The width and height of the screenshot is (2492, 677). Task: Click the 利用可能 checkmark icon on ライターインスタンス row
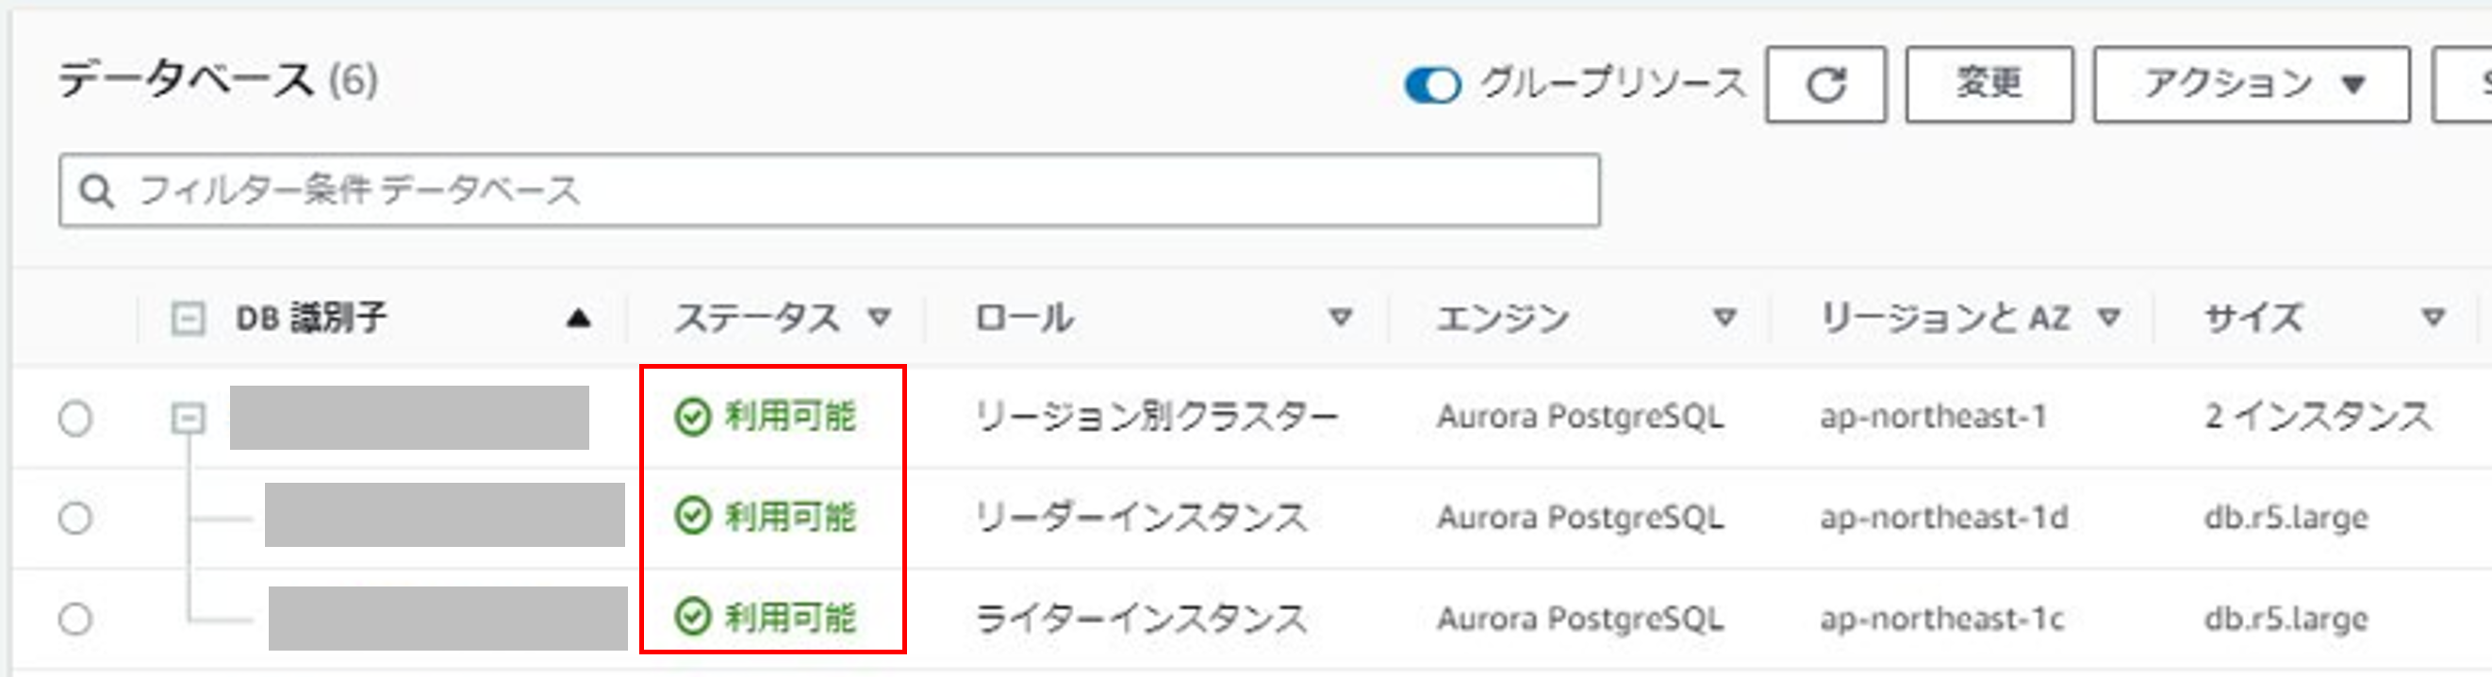pos(693,617)
